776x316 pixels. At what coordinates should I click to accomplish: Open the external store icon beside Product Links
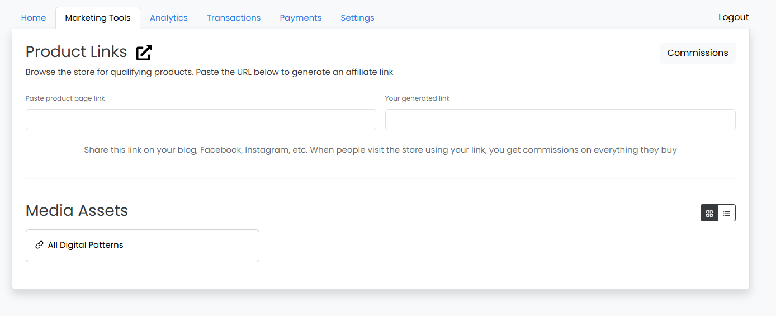pyautogui.click(x=144, y=53)
